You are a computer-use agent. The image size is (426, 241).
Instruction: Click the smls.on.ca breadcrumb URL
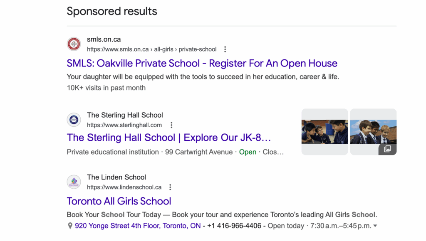151,49
